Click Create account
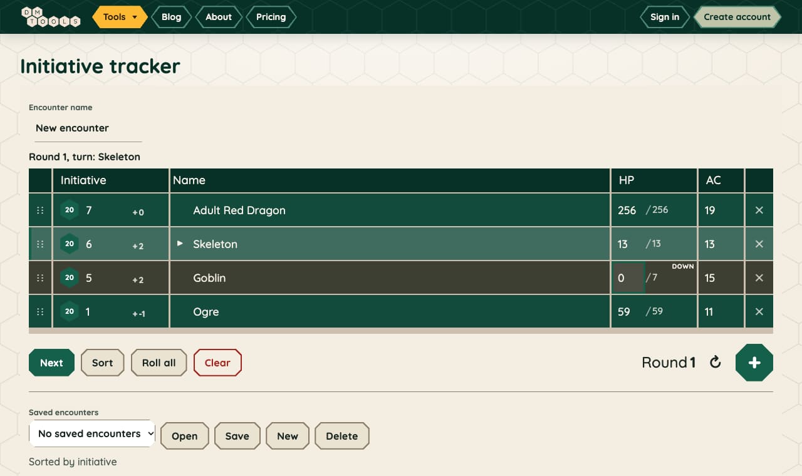 (737, 17)
